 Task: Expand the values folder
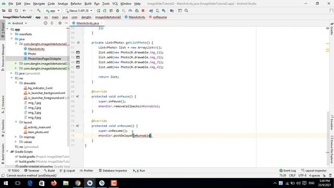pyautogui.click(x=16, y=142)
